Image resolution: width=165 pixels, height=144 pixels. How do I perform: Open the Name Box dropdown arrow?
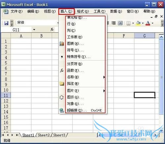click(34, 30)
